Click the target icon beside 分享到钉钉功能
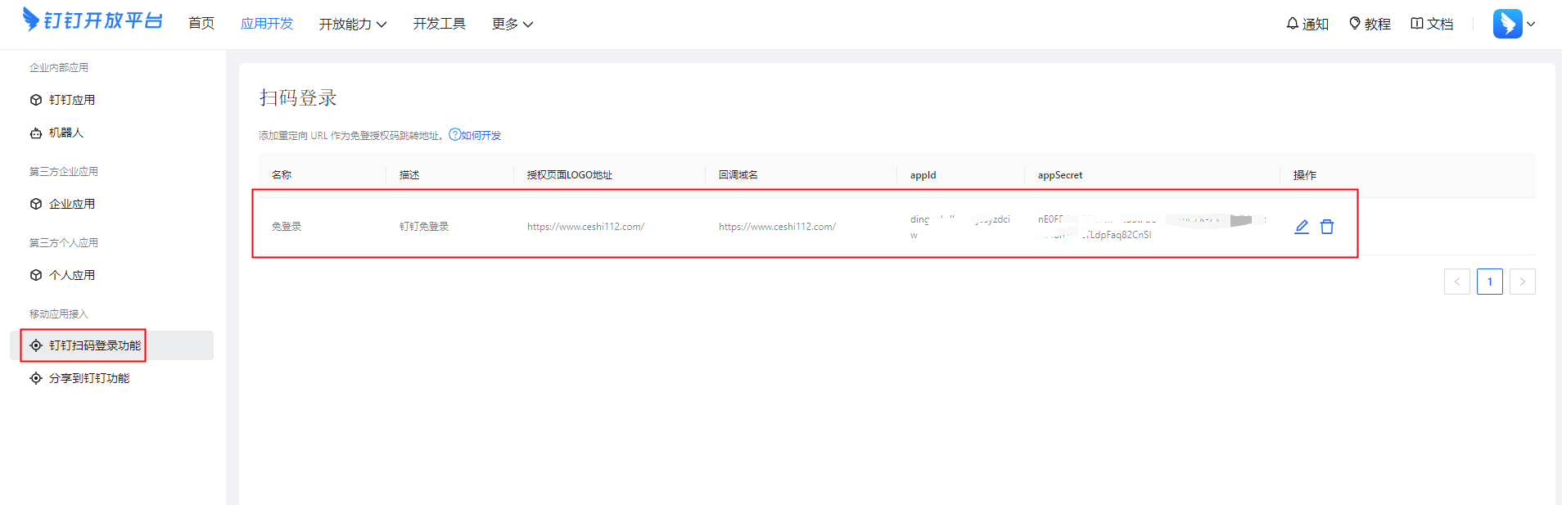This screenshot has height=505, width=1562. [36, 378]
